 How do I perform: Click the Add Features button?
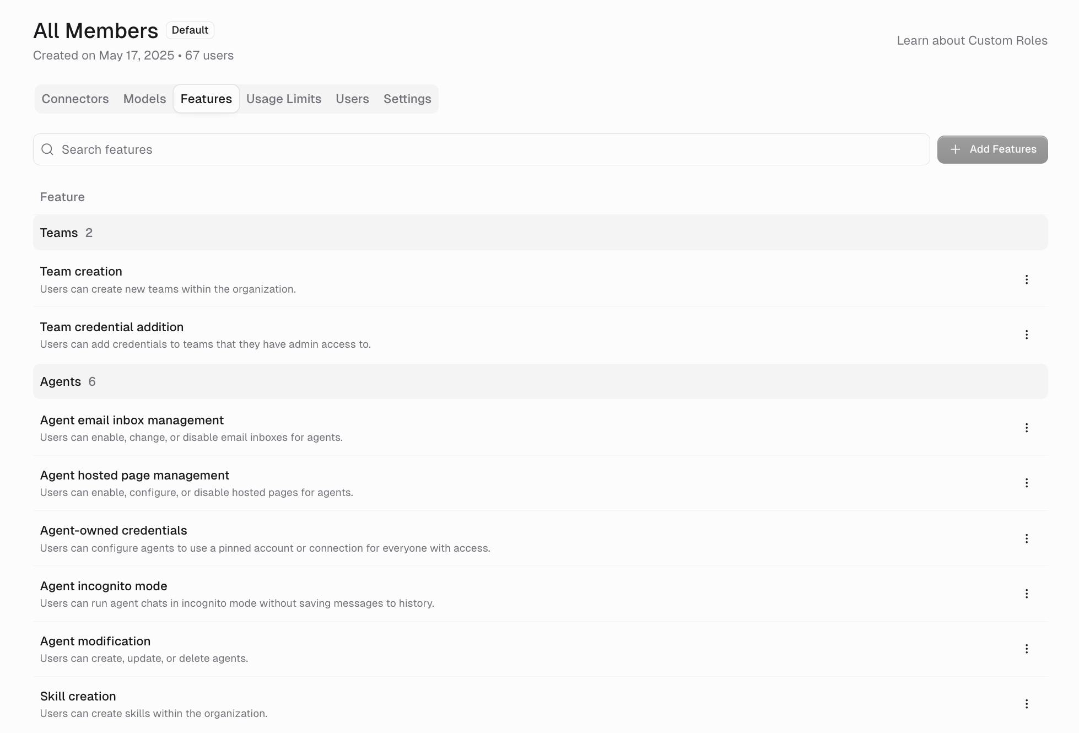click(992, 149)
